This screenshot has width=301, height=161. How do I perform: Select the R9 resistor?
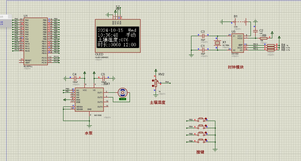pyautogui.click(x=263, y=38)
